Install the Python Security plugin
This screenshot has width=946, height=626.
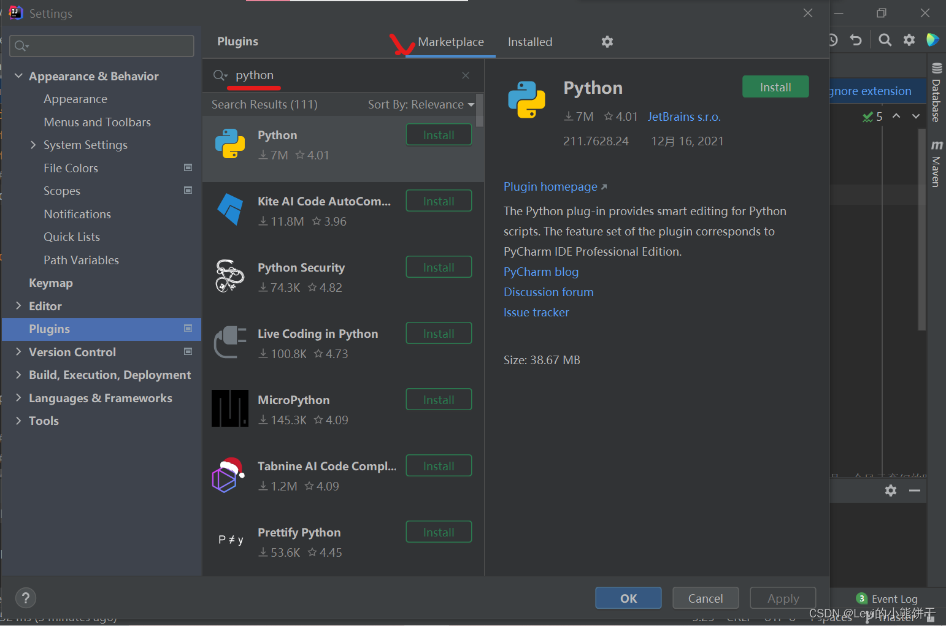(x=439, y=267)
